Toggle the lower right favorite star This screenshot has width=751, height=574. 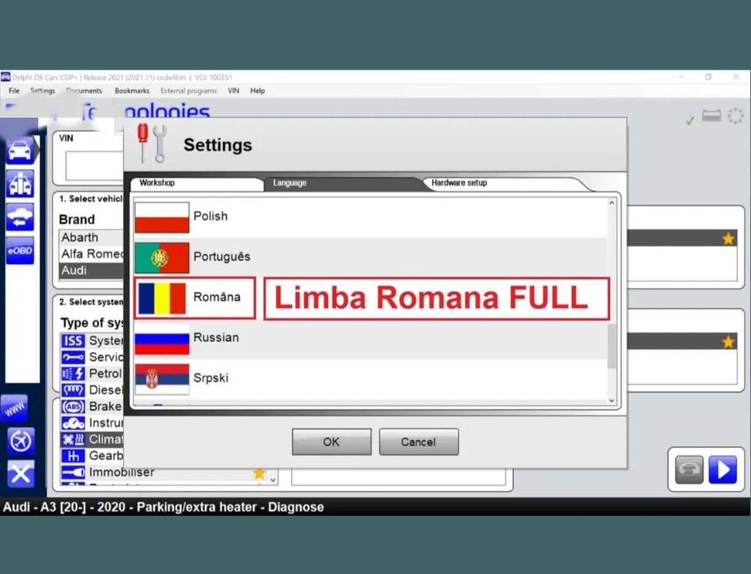point(728,342)
